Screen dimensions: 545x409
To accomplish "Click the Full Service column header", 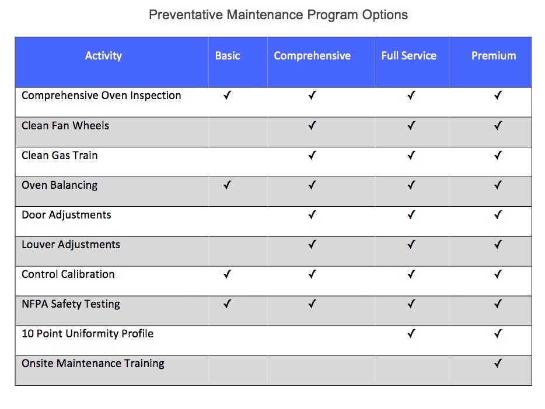I will 408,56.
